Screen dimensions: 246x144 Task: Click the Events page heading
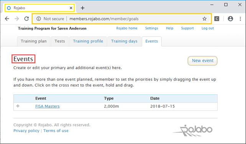point(23,59)
